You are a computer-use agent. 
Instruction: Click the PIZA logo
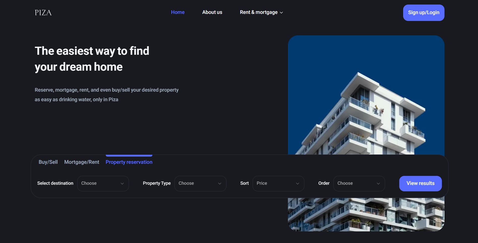point(43,13)
